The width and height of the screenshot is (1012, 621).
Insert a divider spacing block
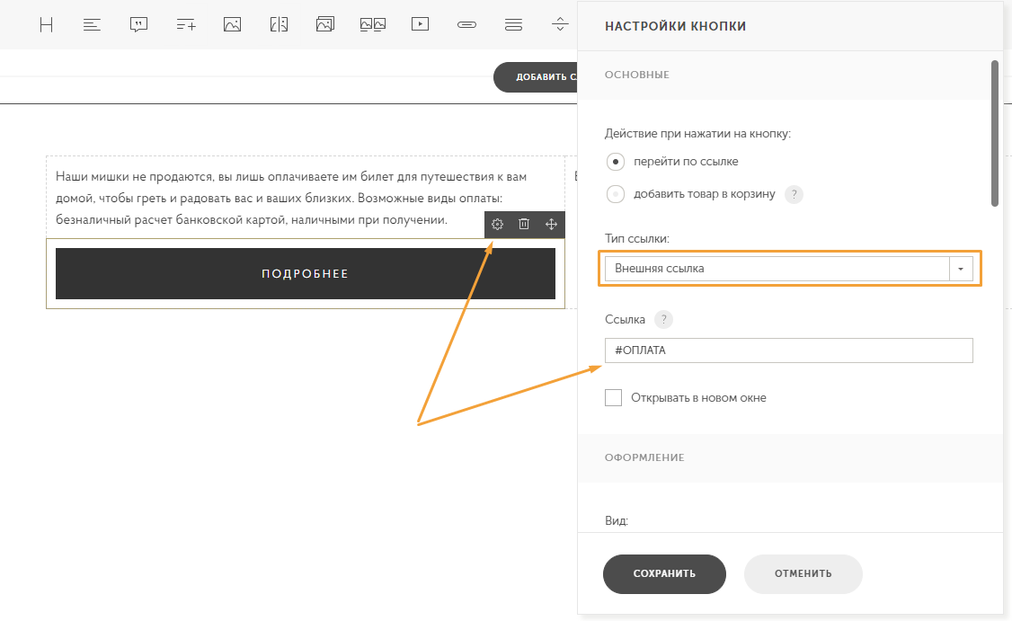pyautogui.click(x=560, y=25)
